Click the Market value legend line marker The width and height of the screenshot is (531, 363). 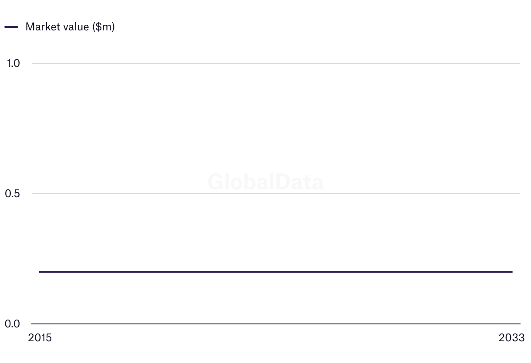[11, 27]
